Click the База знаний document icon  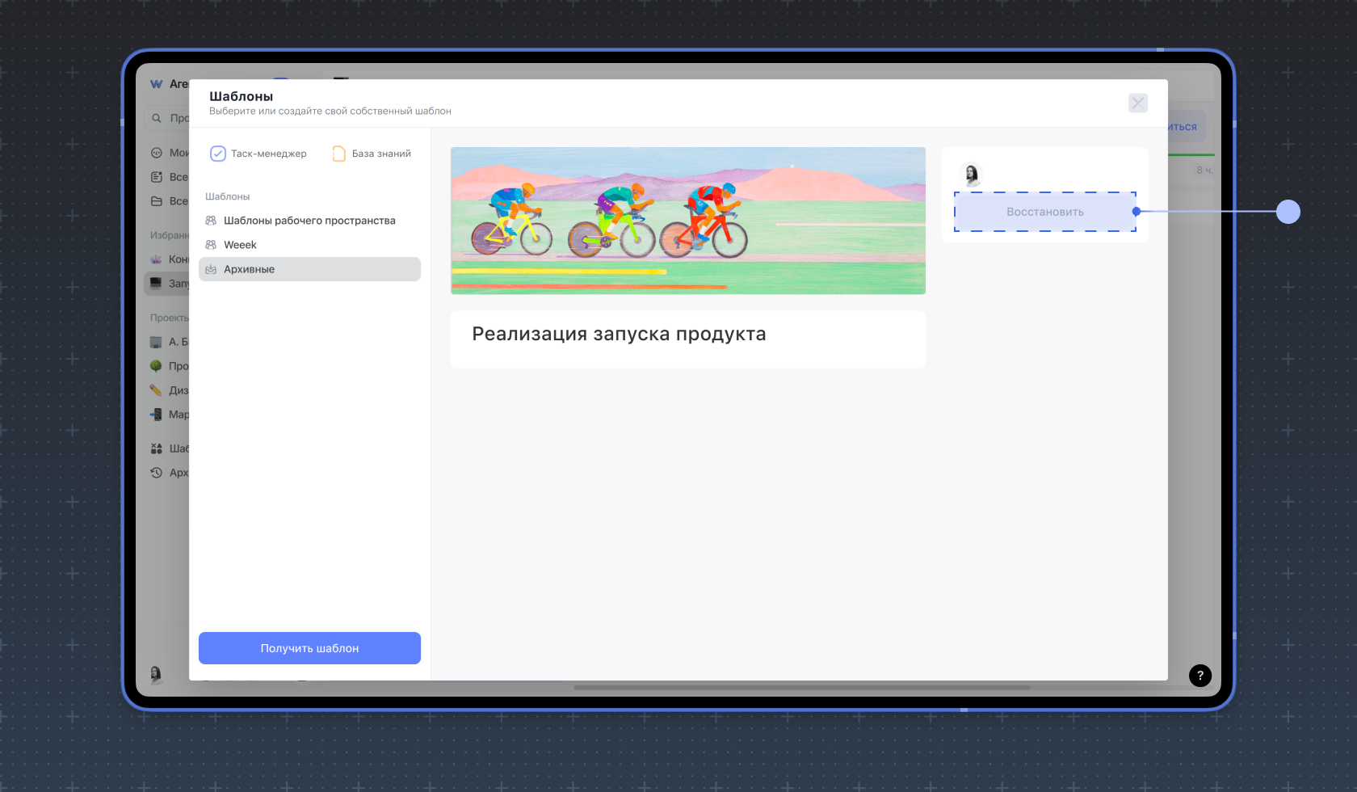click(x=338, y=154)
